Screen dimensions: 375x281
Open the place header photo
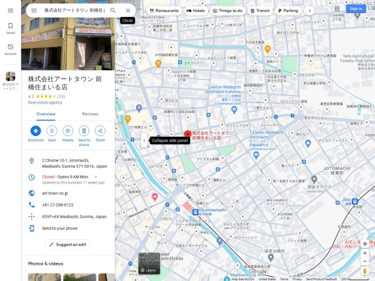68,43
